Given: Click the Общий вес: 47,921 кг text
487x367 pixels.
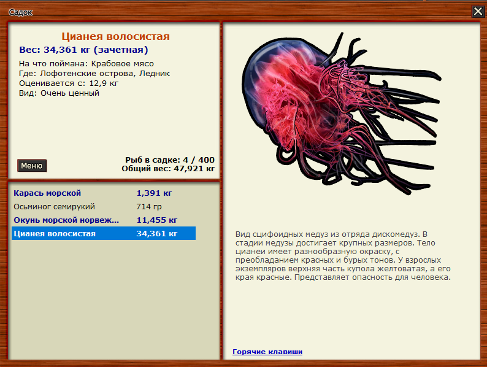Looking at the screenshot, I should pos(168,168).
